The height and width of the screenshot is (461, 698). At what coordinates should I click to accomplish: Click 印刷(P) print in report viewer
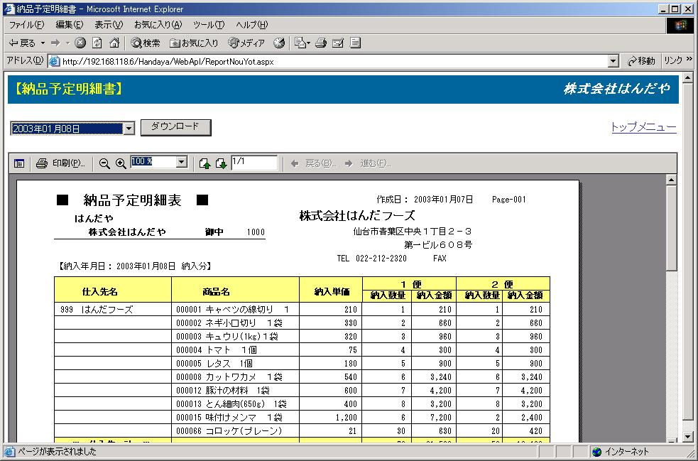60,163
